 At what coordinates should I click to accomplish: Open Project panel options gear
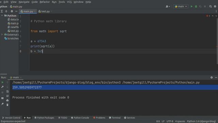click(12, 11)
